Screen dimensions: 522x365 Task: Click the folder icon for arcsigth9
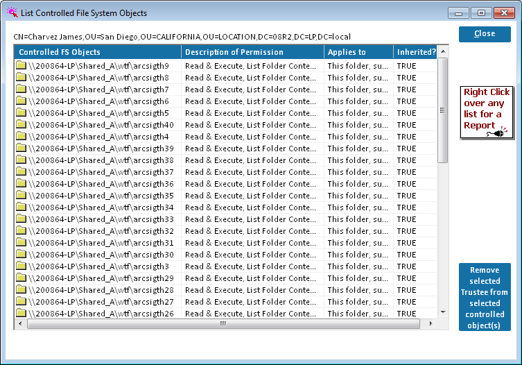point(21,66)
